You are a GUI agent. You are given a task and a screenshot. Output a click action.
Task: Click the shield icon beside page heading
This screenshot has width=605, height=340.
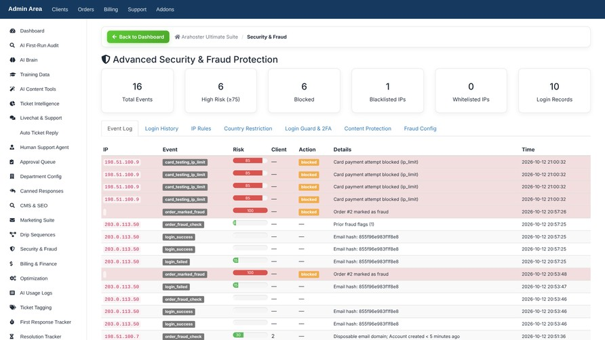tap(106, 60)
